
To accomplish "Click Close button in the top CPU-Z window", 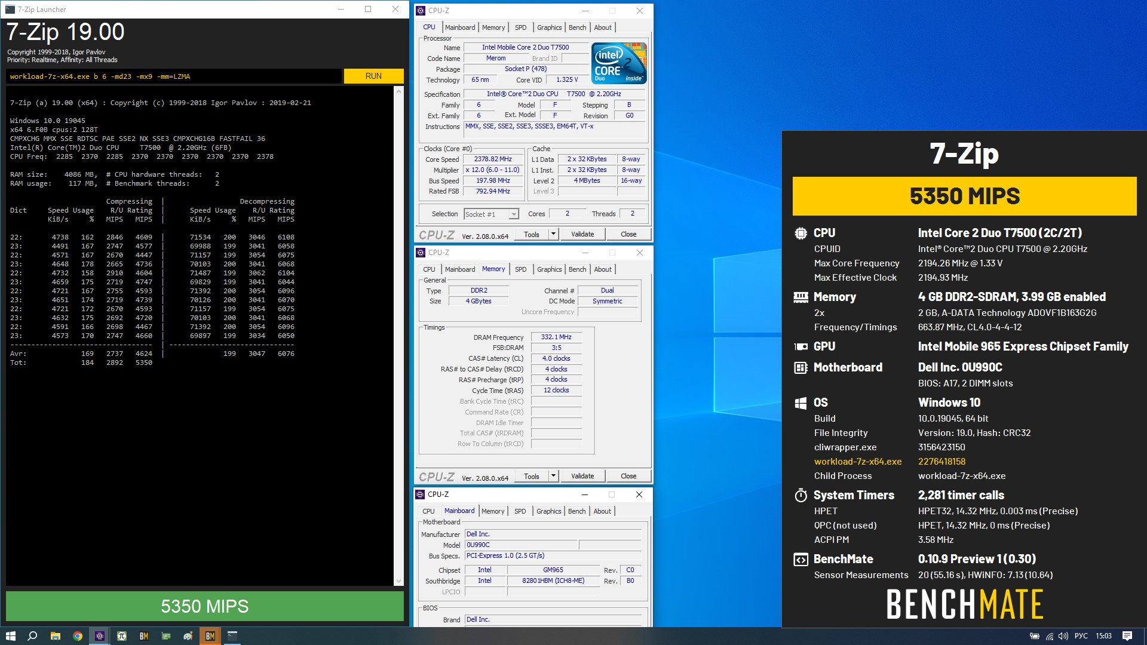I will coord(628,234).
